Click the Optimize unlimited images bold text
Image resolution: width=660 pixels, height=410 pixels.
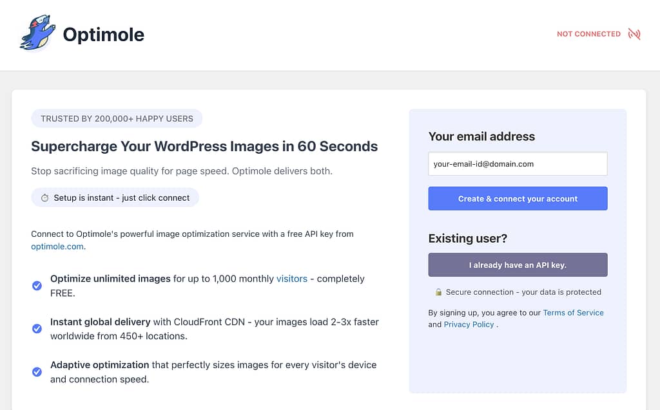point(110,279)
